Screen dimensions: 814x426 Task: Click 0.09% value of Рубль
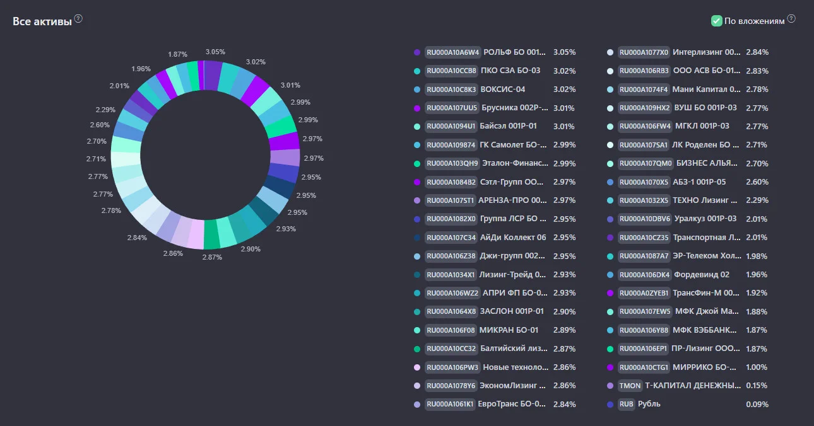coord(757,404)
